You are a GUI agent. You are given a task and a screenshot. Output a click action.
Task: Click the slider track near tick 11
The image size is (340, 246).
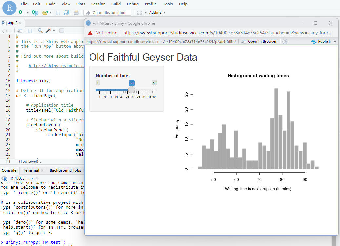110,90
